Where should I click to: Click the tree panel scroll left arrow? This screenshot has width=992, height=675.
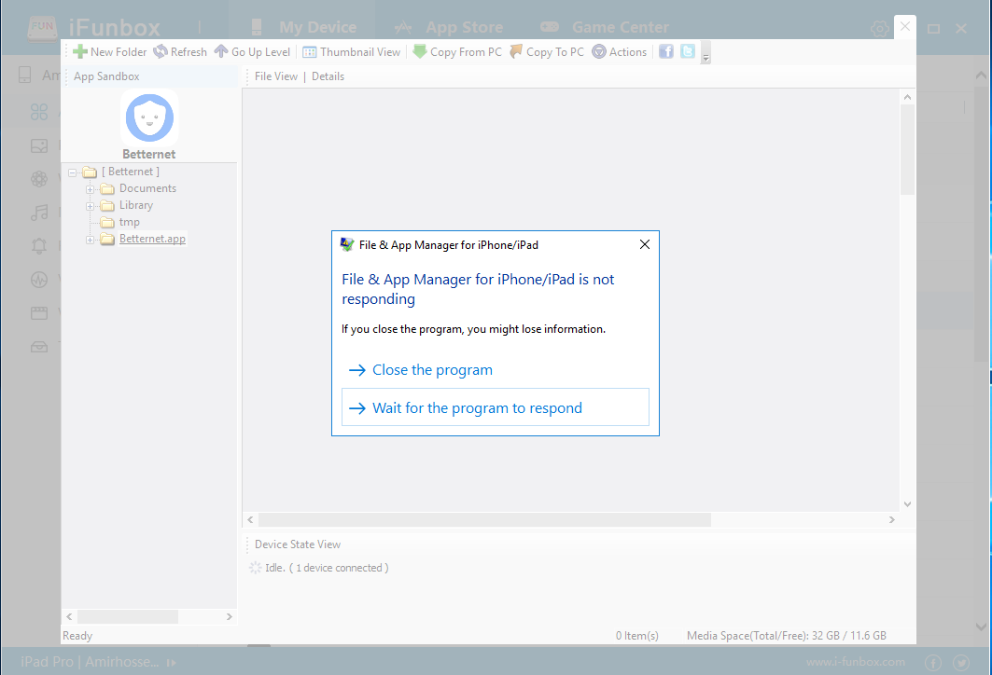[x=69, y=616]
